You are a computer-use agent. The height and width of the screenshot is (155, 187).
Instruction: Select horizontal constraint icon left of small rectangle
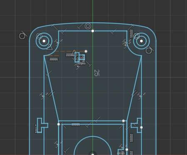pyautogui.click(x=70, y=55)
